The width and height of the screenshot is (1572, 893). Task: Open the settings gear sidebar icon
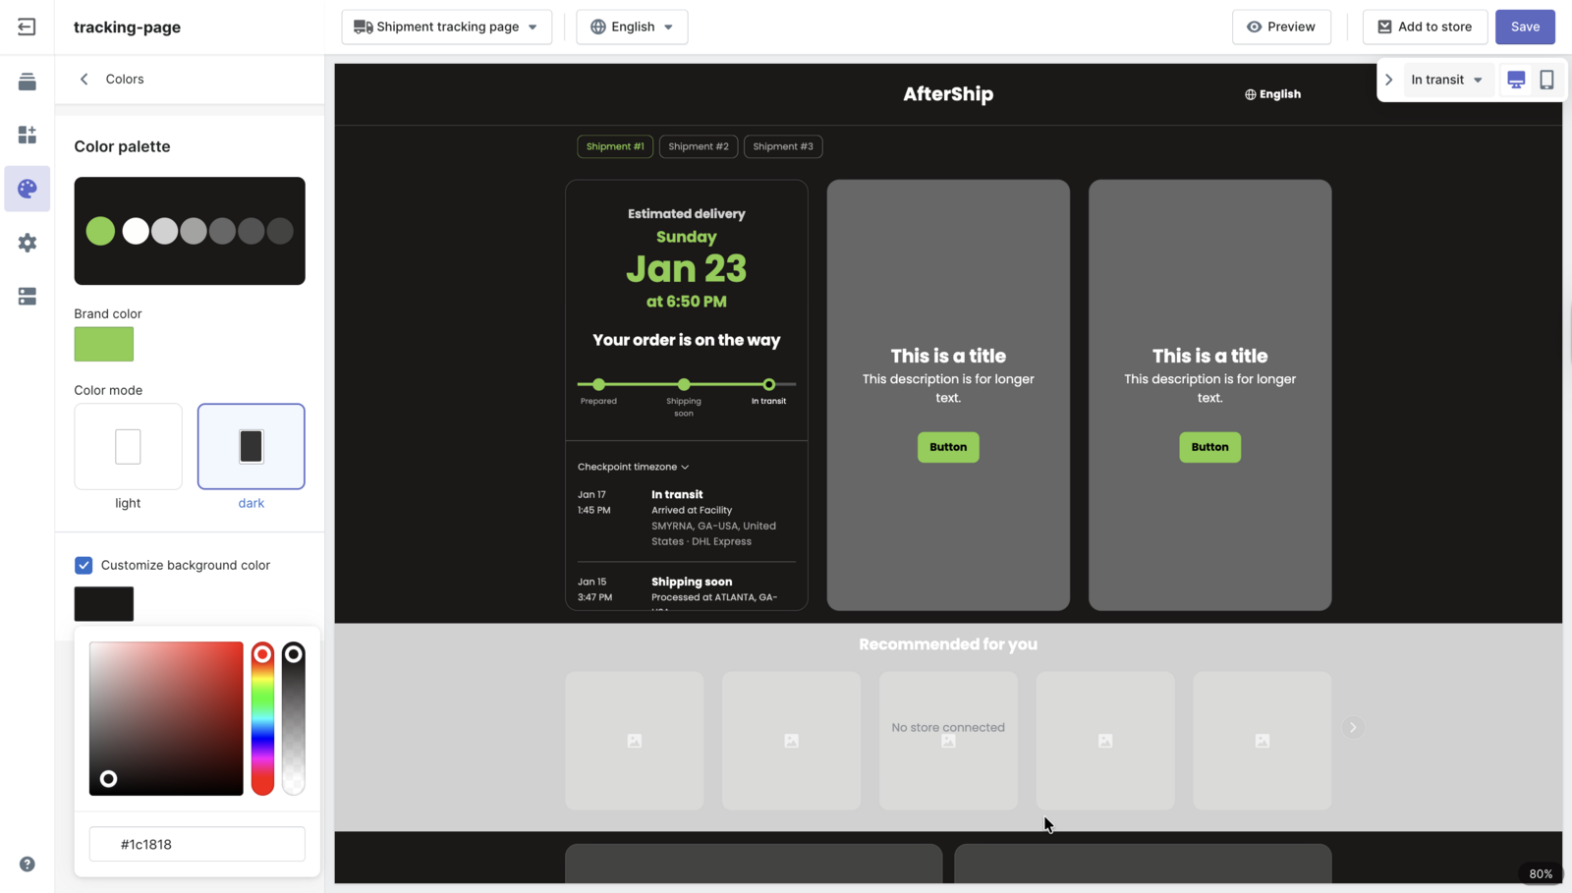point(27,243)
